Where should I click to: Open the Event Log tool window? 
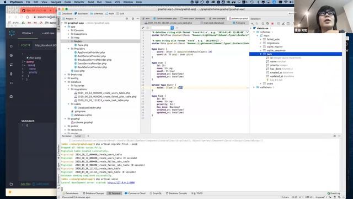[334, 193]
